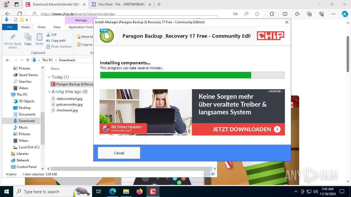Click the Paste ribbon button
The height and width of the screenshot is (197, 351).
(39, 39)
